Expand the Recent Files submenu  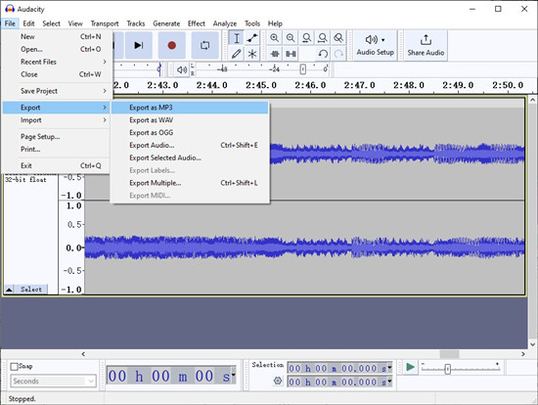click(56, 62)
